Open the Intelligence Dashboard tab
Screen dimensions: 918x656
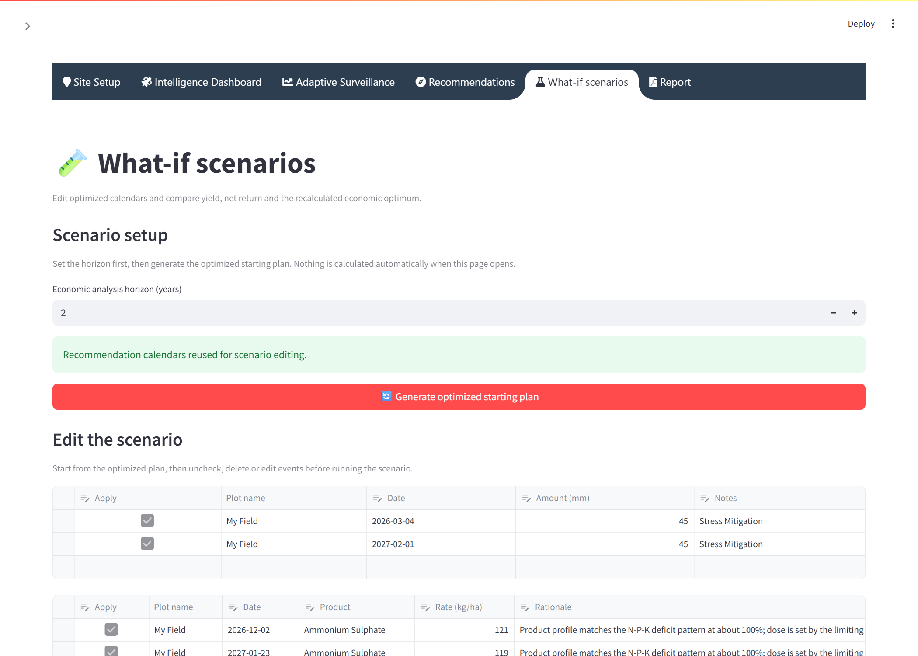click(x=202, y=82)
